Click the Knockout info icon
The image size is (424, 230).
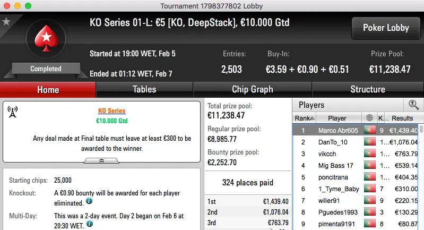pos(89,201)
